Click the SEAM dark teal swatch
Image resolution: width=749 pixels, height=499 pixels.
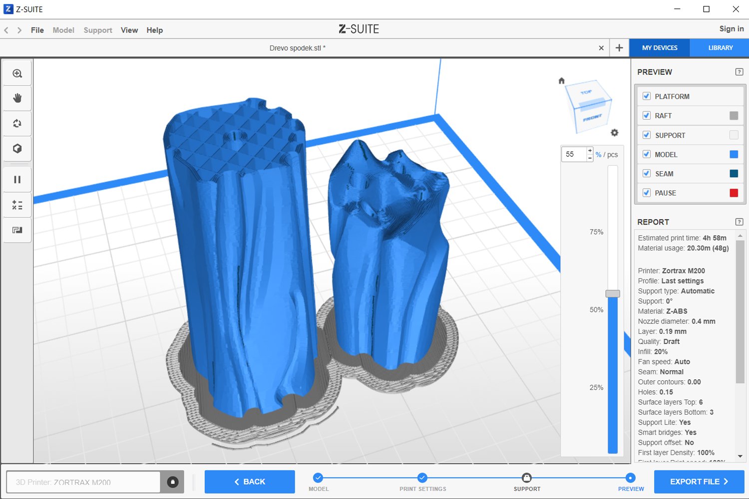734,173
